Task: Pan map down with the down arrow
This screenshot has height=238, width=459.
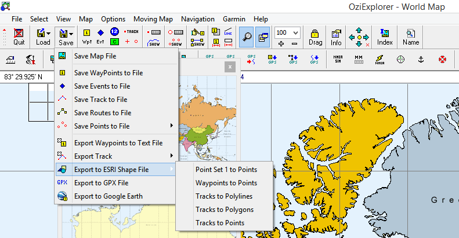Action: click(x=359, y=44)
